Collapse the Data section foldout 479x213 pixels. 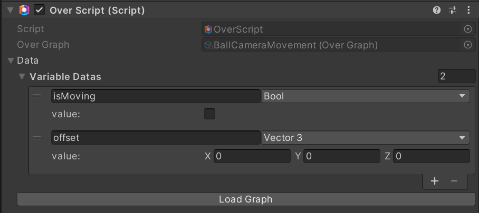[11, 61]
